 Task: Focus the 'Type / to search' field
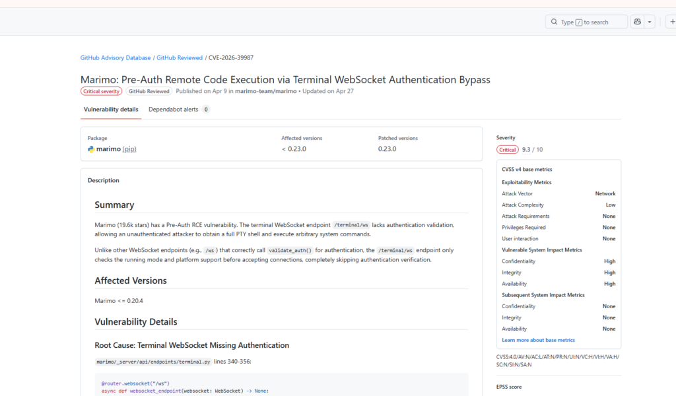(x=586, y=22)
